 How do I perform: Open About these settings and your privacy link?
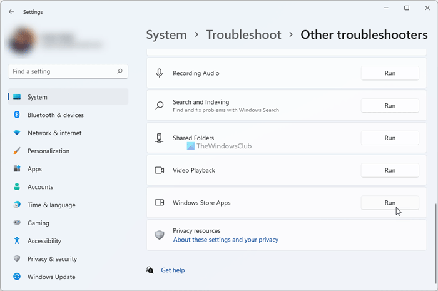coord(225,240)
